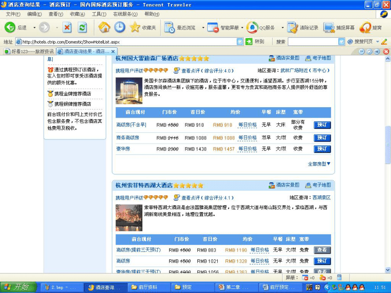391x293 pixels.
Task: Open the QQ服务 dropdown arrow
Action: tap(282, 27)
